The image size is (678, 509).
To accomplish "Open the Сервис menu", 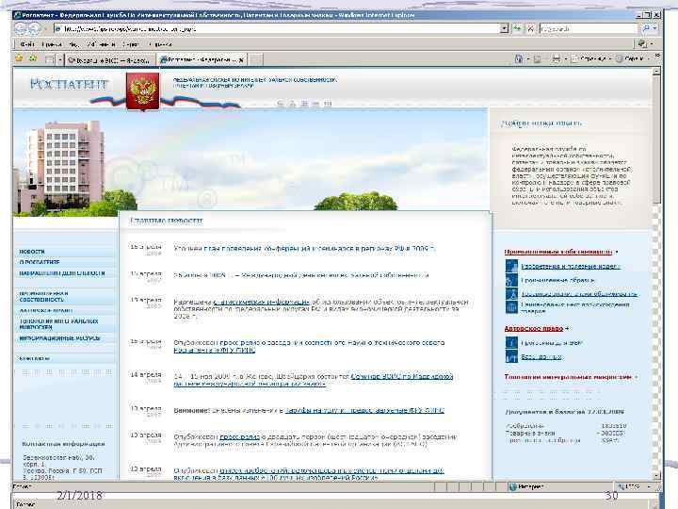I will (x=131, y=44).
